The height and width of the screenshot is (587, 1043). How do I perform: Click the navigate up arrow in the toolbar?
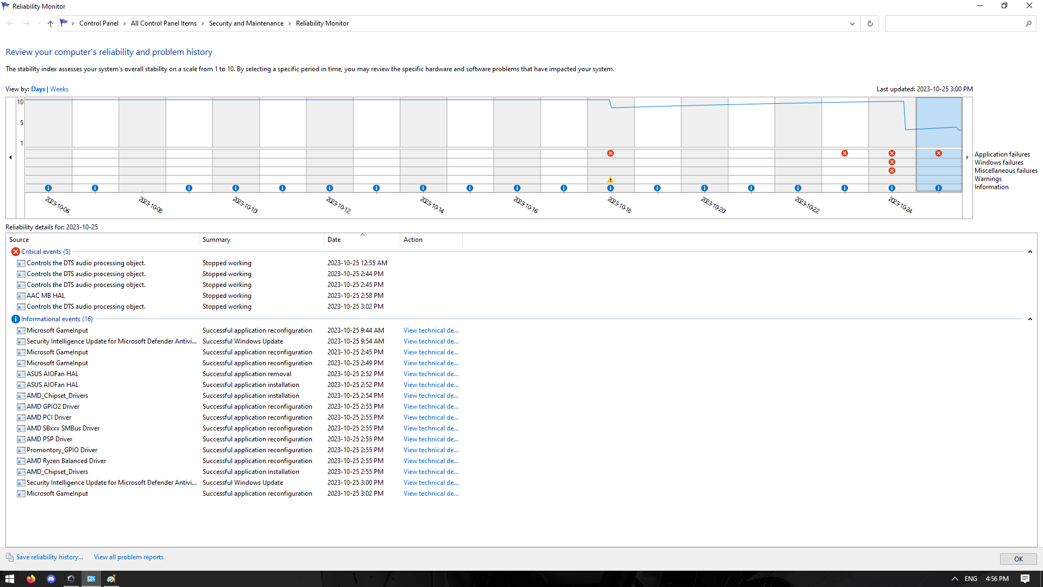point(50,23)
